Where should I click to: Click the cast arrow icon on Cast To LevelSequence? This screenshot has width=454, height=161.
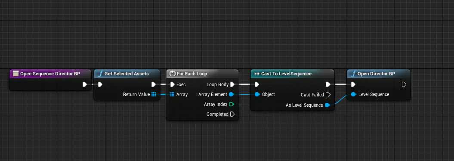point(256,74)
